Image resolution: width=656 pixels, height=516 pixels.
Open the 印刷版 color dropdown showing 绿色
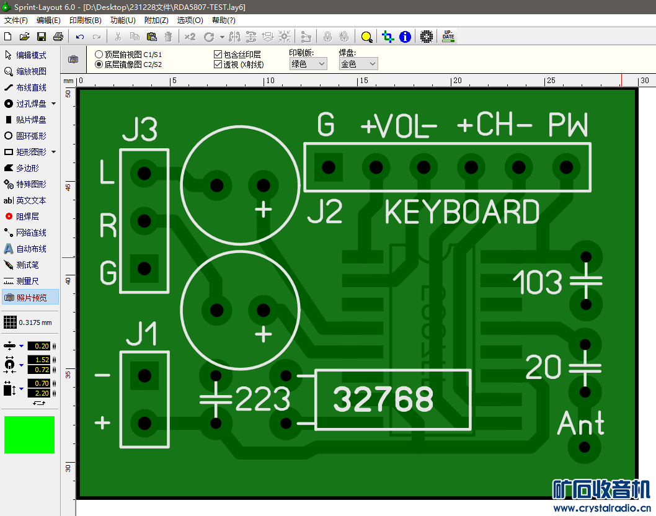[308, 63]
